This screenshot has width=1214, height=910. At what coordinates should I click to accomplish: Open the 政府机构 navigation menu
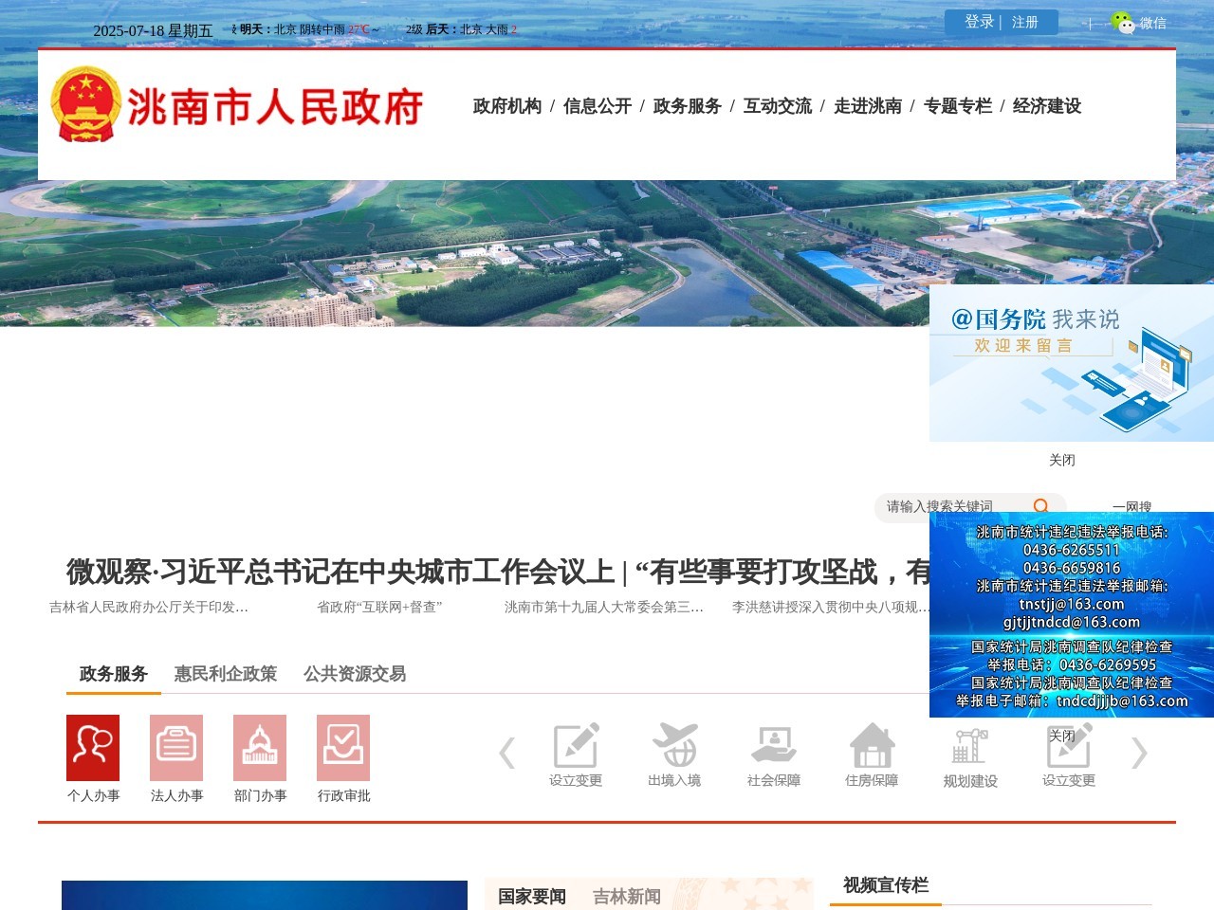507,106
